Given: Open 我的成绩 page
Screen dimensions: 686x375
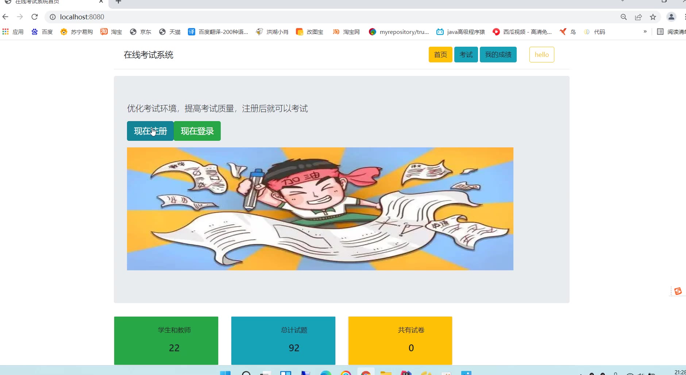Looking at the screenshot, I should point(498,55).
